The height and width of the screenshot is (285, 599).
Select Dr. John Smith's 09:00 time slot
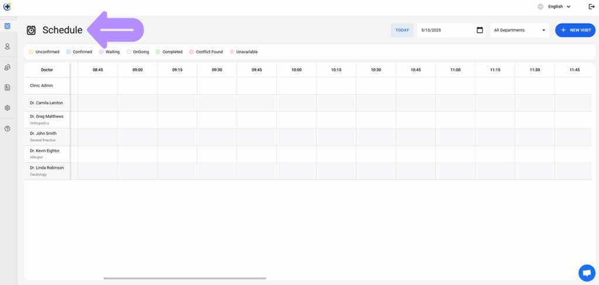pyautogui.click(x=137, y=137)
